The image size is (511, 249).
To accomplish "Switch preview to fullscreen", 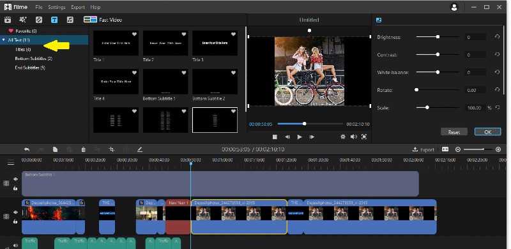I will (364, 137).
